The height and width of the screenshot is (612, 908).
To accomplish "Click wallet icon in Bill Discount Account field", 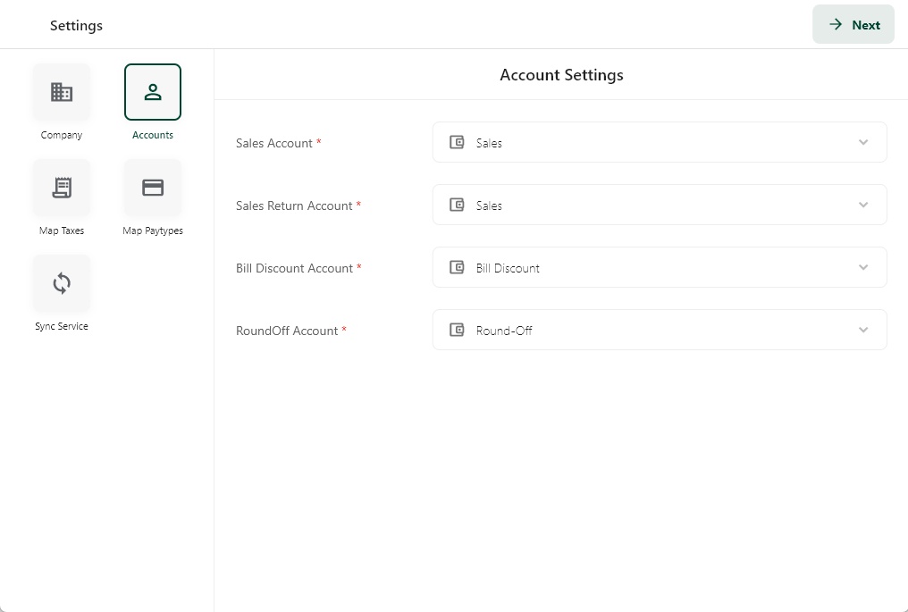I will click(x=457, y=267).
